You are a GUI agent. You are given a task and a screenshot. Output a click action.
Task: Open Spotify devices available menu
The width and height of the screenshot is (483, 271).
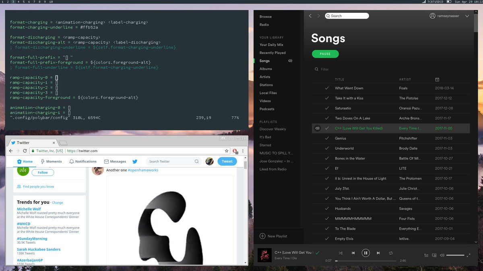click(x=434, y=255)
